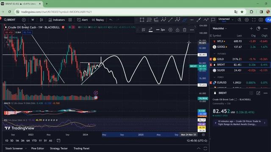Open the indicator templates grid icon

[x=70, y=20]
